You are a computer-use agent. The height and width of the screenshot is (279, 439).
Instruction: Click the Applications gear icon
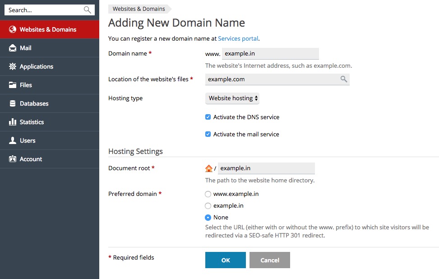pyautogui.click(x=13, y=66)
